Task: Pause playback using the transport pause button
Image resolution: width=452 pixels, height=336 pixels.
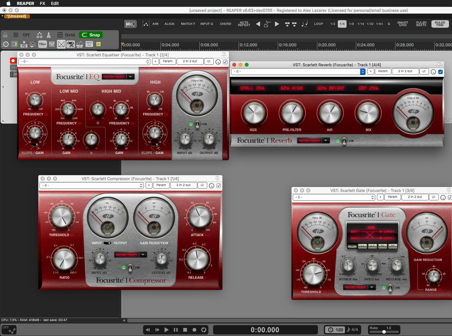Action: (176, 330)
